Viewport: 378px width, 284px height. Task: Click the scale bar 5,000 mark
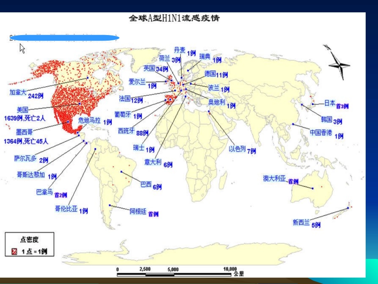173,269
